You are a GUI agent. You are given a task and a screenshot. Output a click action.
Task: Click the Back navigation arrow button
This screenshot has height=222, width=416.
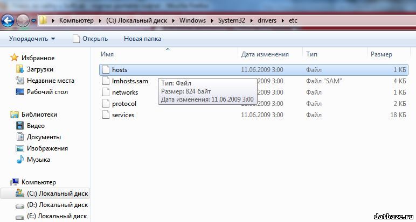pos(8,21)
